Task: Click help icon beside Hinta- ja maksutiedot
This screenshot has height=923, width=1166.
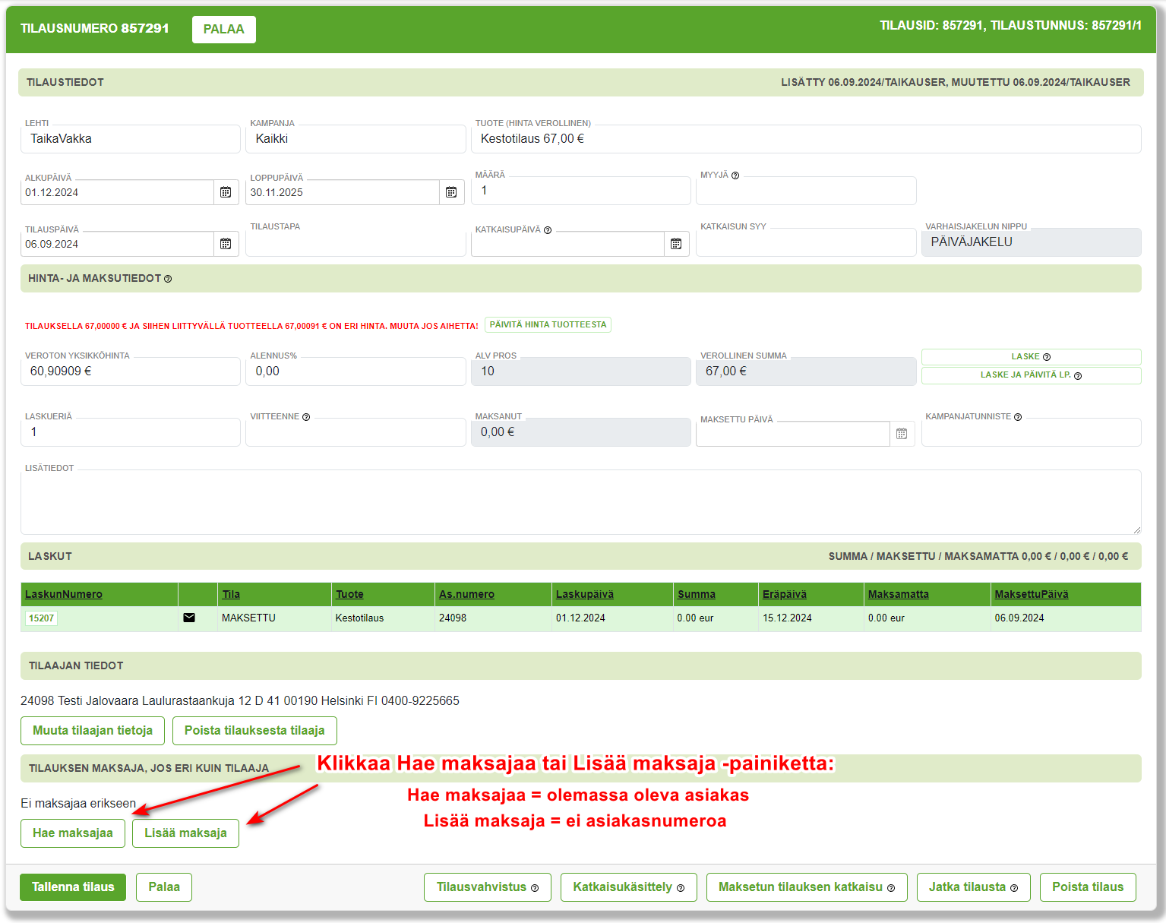Action: (168, 279)
